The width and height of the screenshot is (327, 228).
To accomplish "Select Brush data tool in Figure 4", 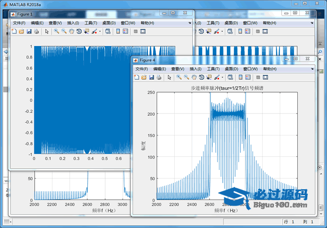I will pos(217,78).
